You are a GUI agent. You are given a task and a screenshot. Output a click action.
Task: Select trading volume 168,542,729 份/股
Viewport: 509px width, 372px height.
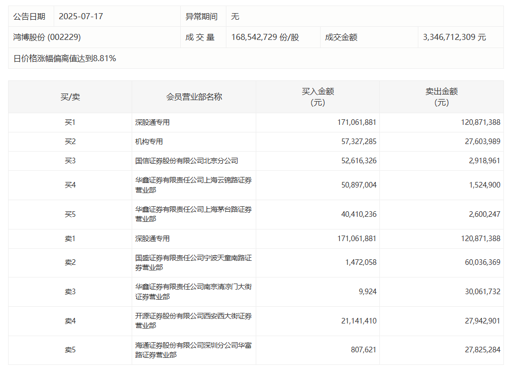[x=265, y=37]
